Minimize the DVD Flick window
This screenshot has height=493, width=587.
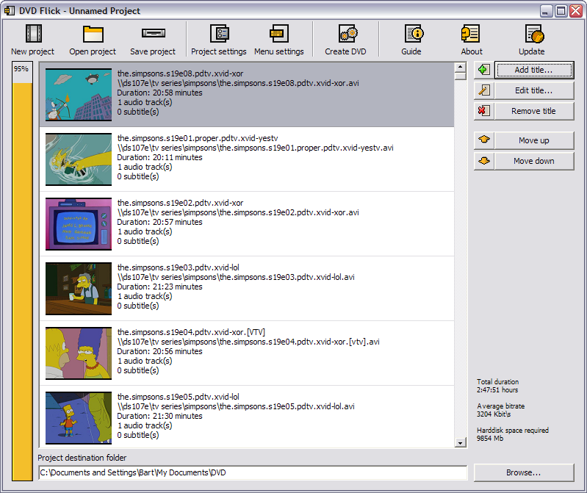(x=546, y=11)
